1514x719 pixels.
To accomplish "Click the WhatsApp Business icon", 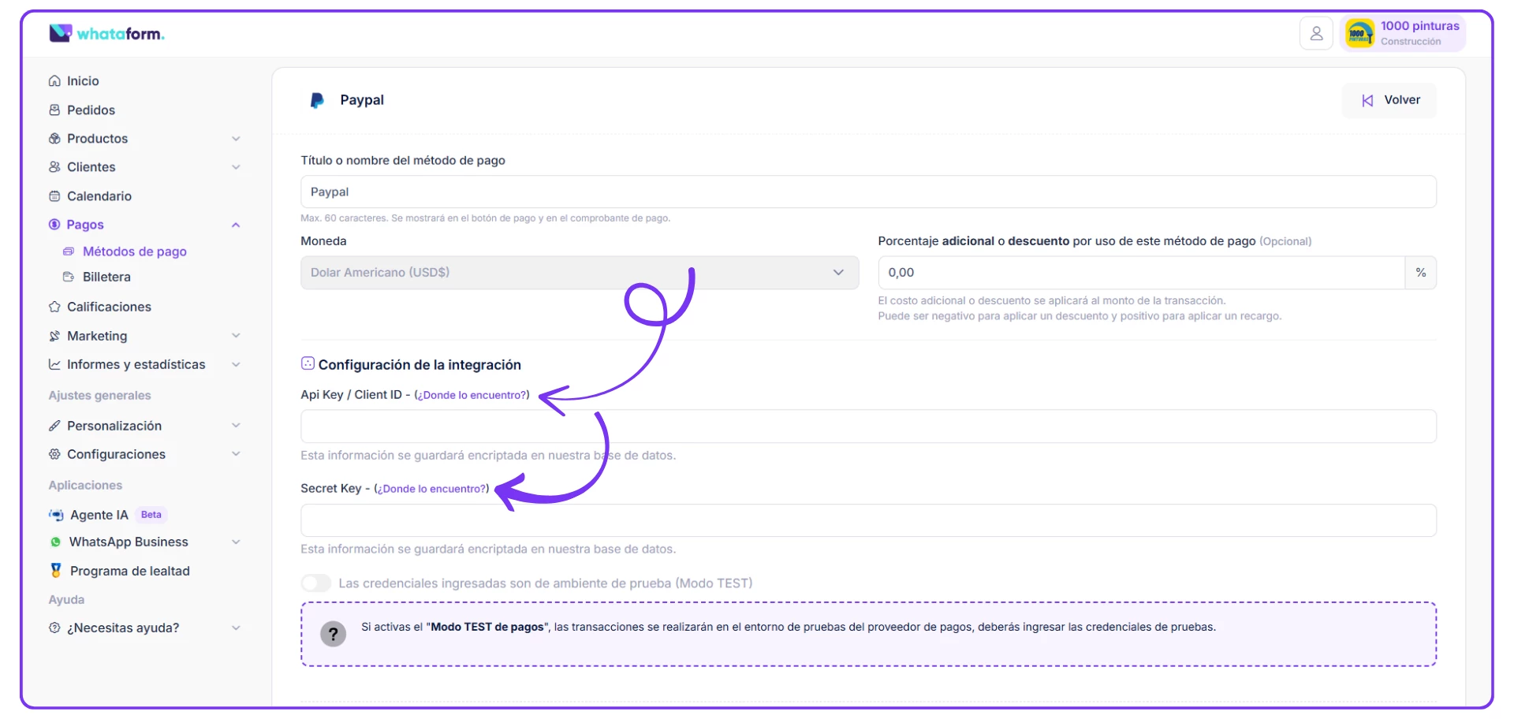I will point(55,542).
